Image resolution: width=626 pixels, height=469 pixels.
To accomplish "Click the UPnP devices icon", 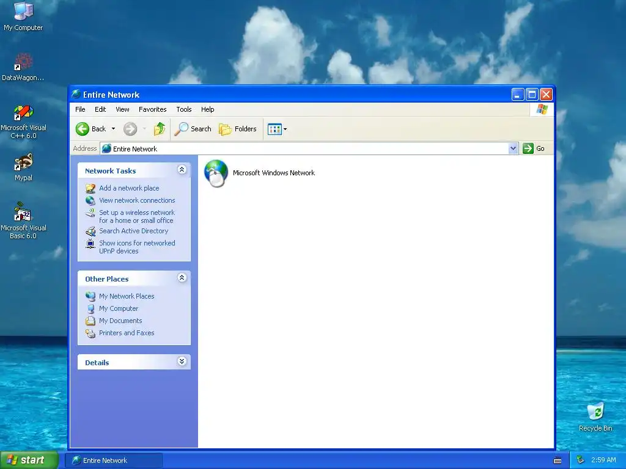I will coord(90,243).
